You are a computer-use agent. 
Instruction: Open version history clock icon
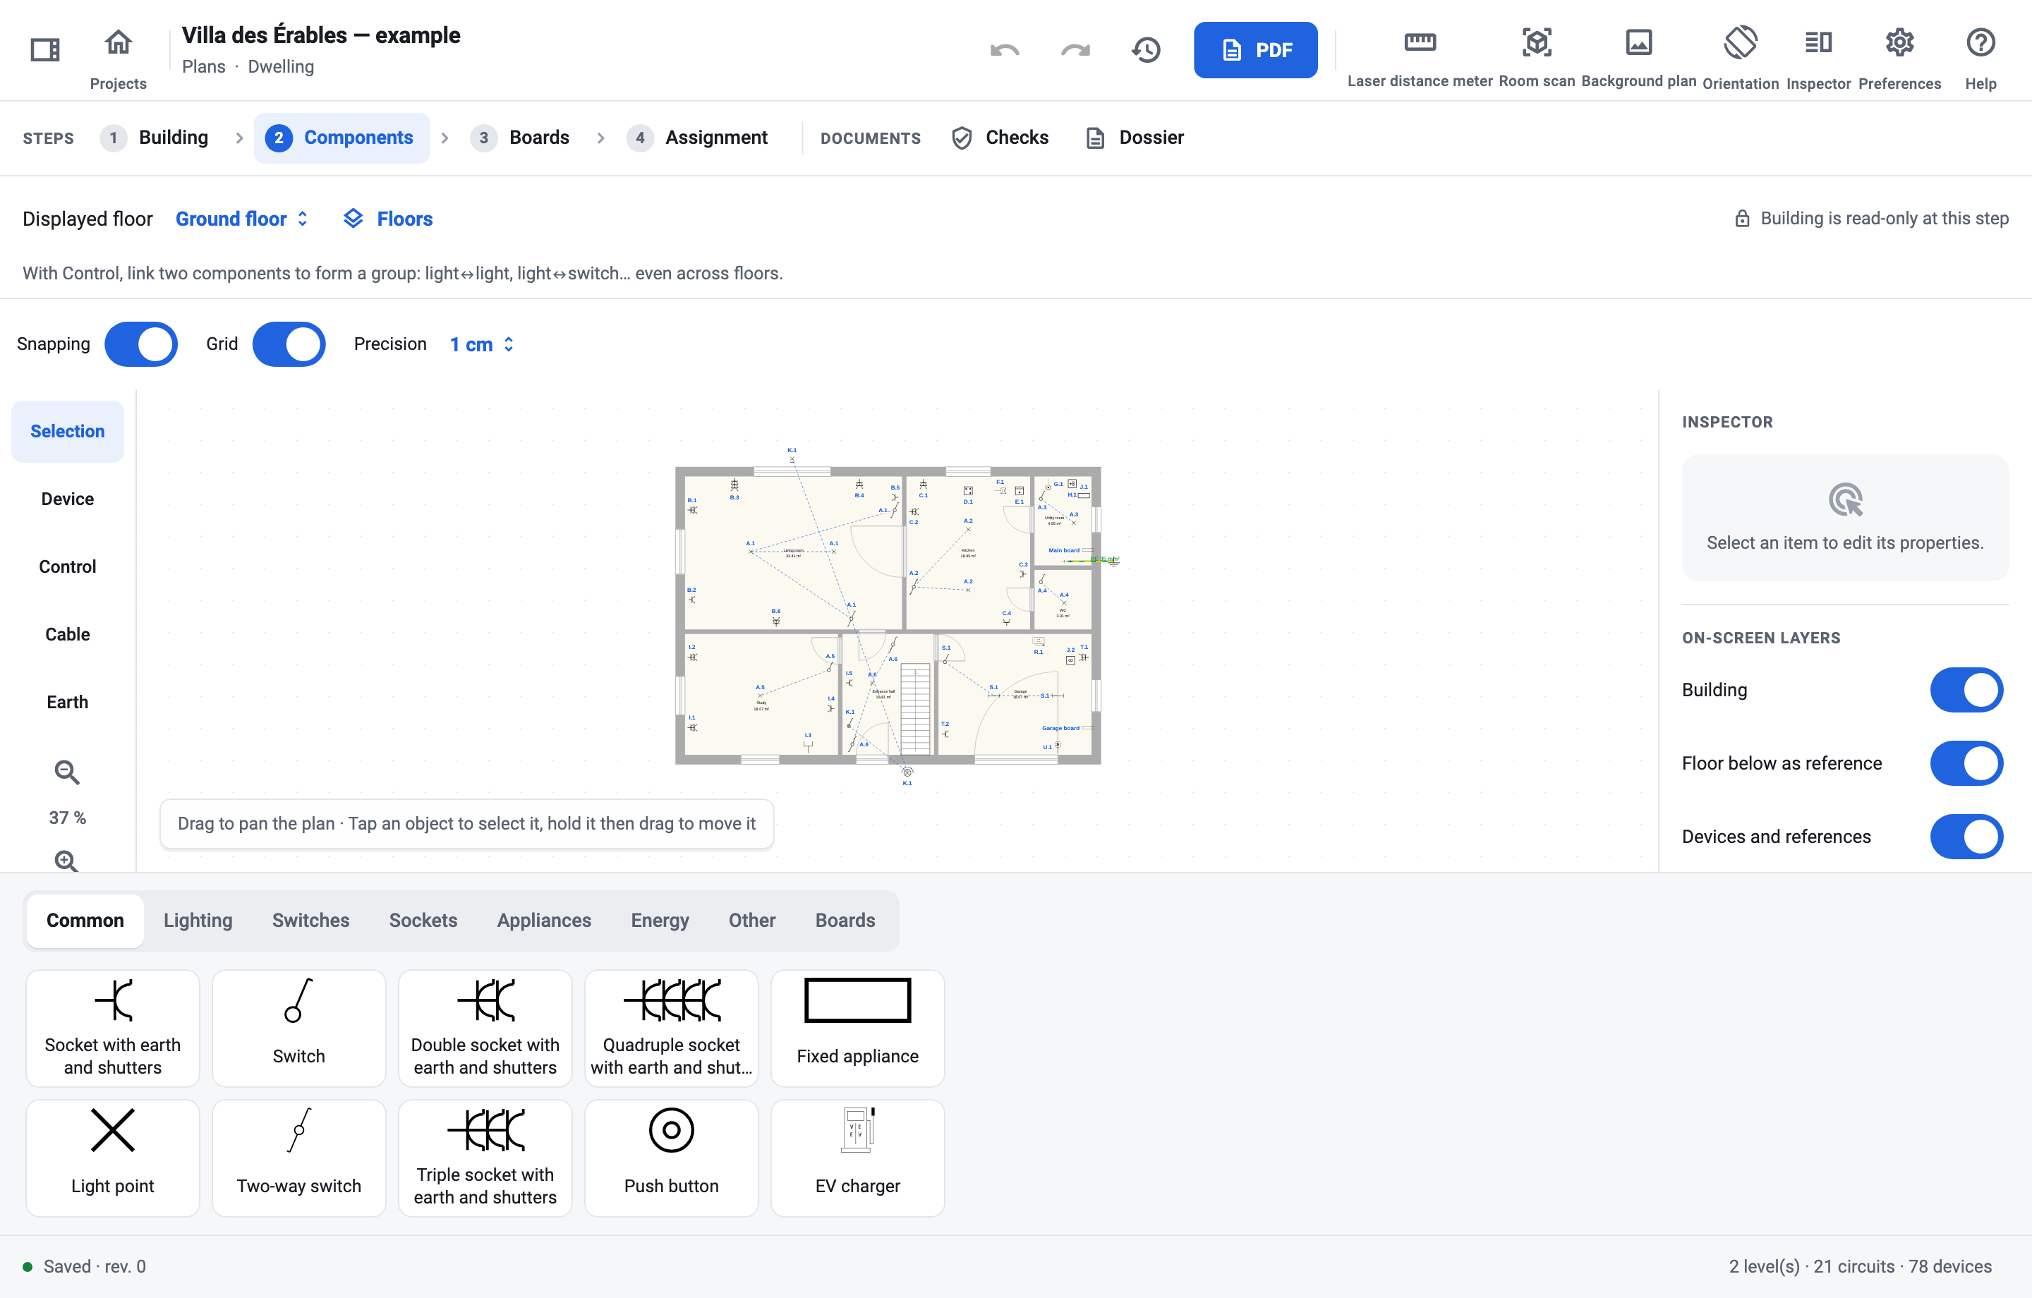click(1146, 50)
